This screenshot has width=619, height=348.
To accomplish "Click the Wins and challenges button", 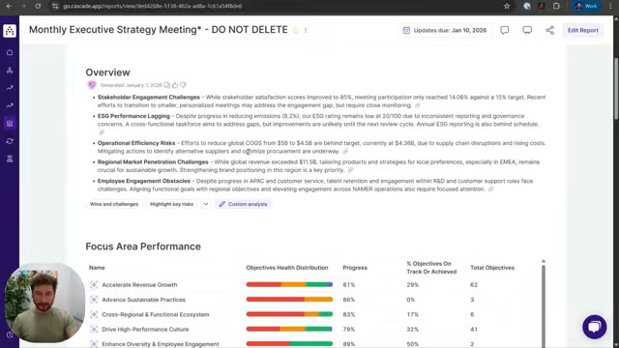I will coord(114,204).
